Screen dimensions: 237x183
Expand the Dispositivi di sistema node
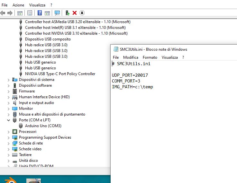click(x=9, y=80)
